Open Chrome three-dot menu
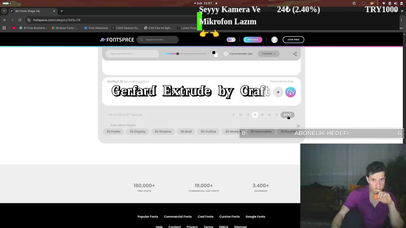 401,20
